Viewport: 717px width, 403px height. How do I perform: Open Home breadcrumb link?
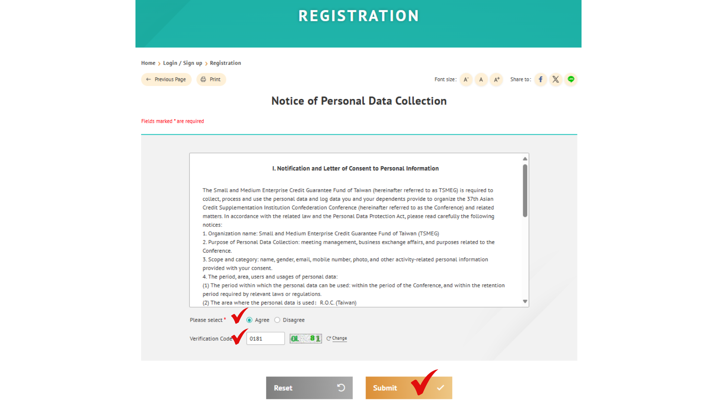click(148, 63)
